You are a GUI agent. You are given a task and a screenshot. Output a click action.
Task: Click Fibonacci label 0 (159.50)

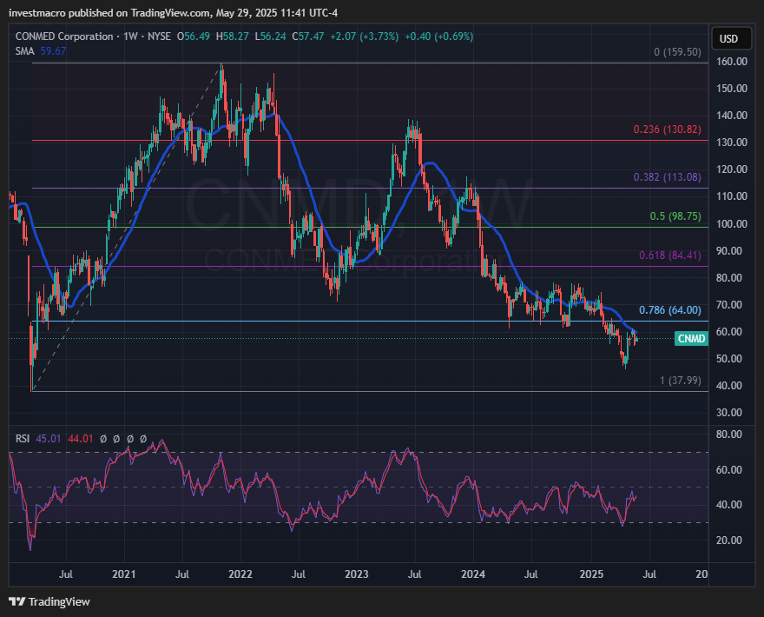pyautogui.click(x=677, y=52)
